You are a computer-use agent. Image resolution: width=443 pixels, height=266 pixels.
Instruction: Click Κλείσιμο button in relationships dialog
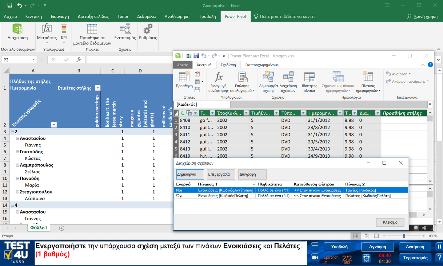pos(390,222)
